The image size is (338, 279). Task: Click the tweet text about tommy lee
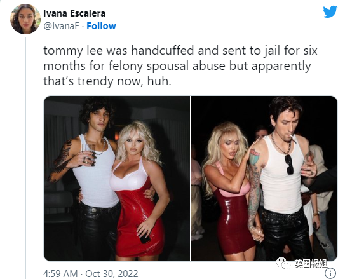pyautogui.click(x=180, y=65)
